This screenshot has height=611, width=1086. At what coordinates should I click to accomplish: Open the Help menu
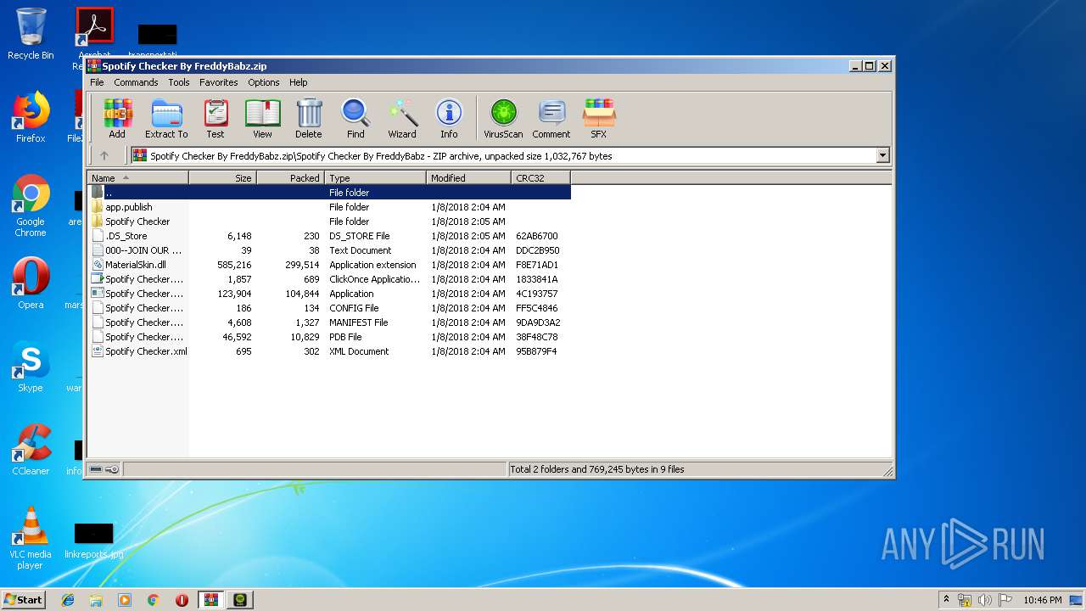click(298, 82)
